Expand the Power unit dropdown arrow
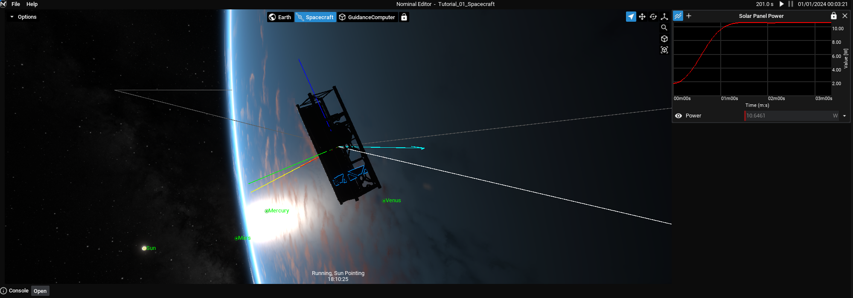The width and height of the screenshot is (853, 298). tap(844, 116)
